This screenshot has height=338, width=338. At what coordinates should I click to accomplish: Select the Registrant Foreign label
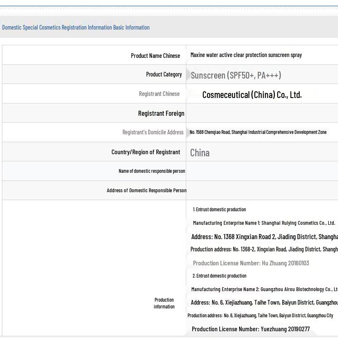161,113
